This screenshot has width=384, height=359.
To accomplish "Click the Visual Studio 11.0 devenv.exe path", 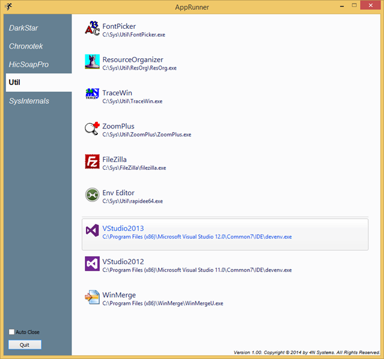I will point(197,270).
